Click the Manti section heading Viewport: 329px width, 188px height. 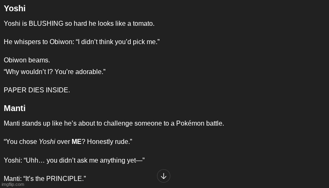click(x=15, y=108)
